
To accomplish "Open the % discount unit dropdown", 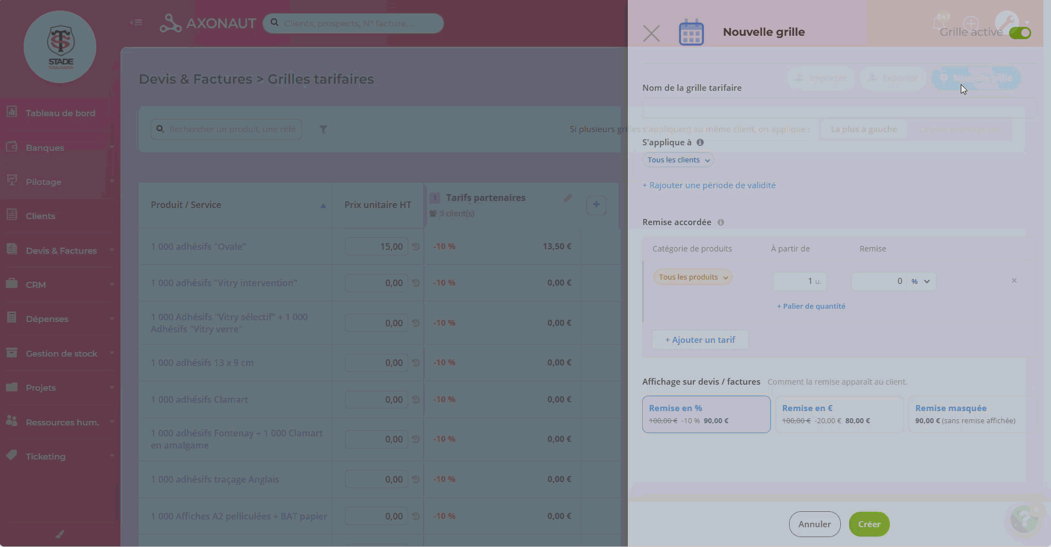I will pyautogui.click(x=921, y=281).
